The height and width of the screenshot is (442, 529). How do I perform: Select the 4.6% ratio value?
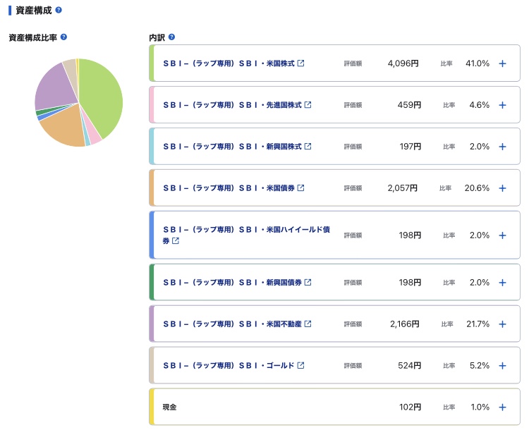click(480, 105)
